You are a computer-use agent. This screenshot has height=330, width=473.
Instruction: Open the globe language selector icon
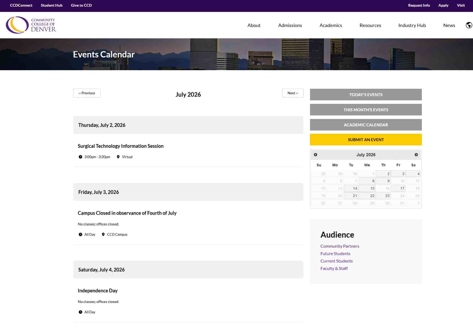[469, 25]
